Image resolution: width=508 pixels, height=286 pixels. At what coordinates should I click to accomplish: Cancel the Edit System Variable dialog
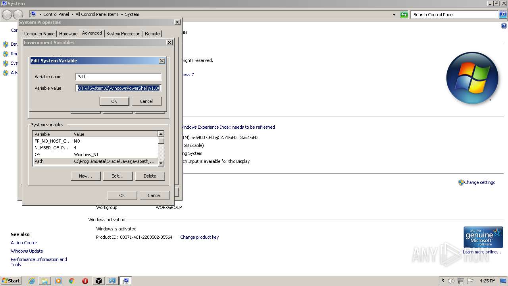[x=146, y=101]
